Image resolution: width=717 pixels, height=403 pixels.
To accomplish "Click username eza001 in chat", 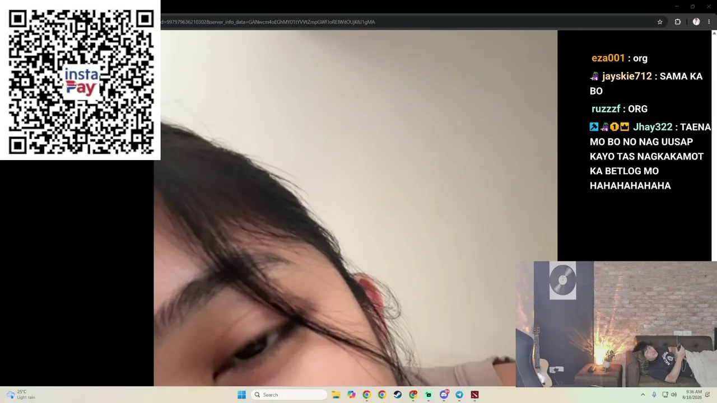I will pyautogui.click(x=608, y=58).
